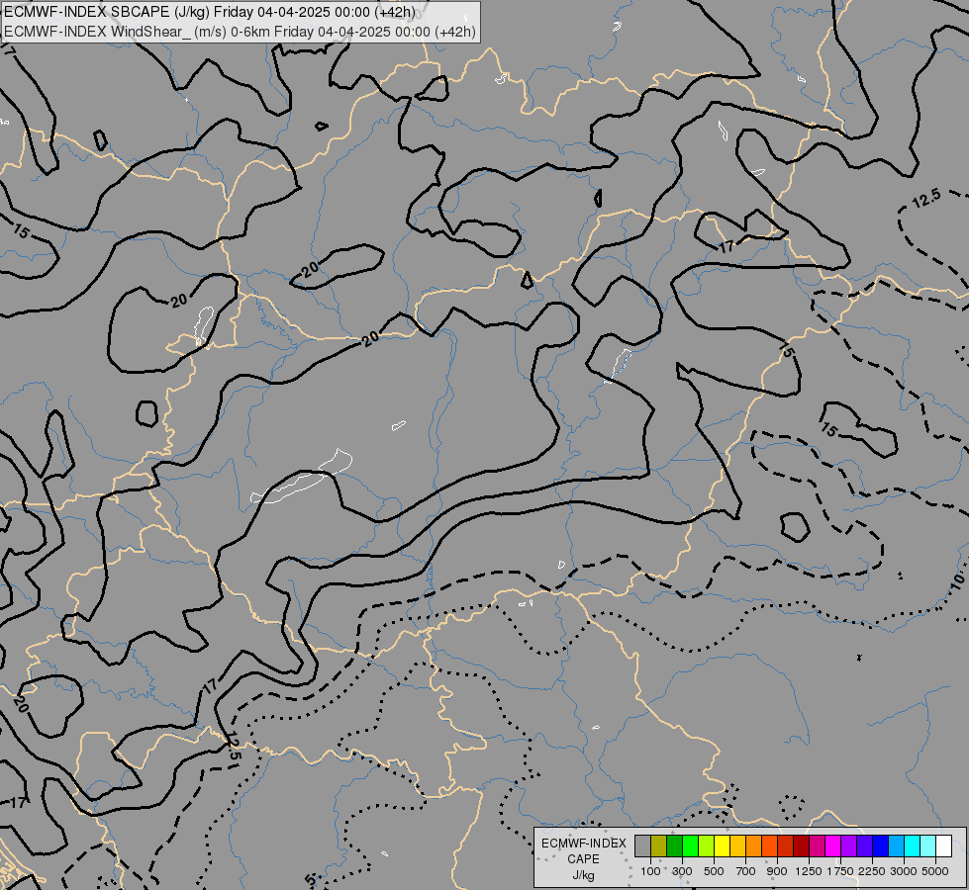Select the dark green legend swatch
Viewport: 969px width, 890px height.
click(674, 845)
